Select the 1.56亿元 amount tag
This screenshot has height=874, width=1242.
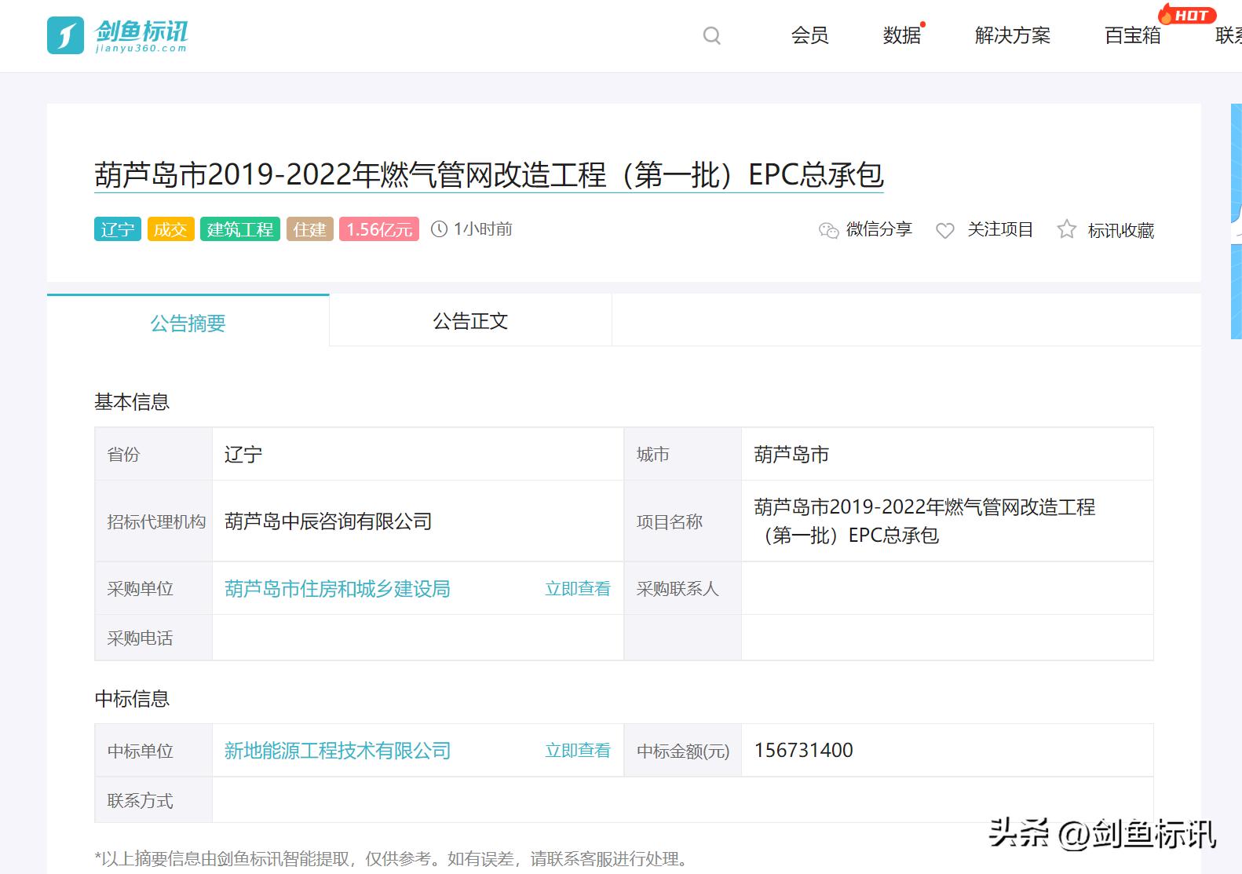[379, 229]
